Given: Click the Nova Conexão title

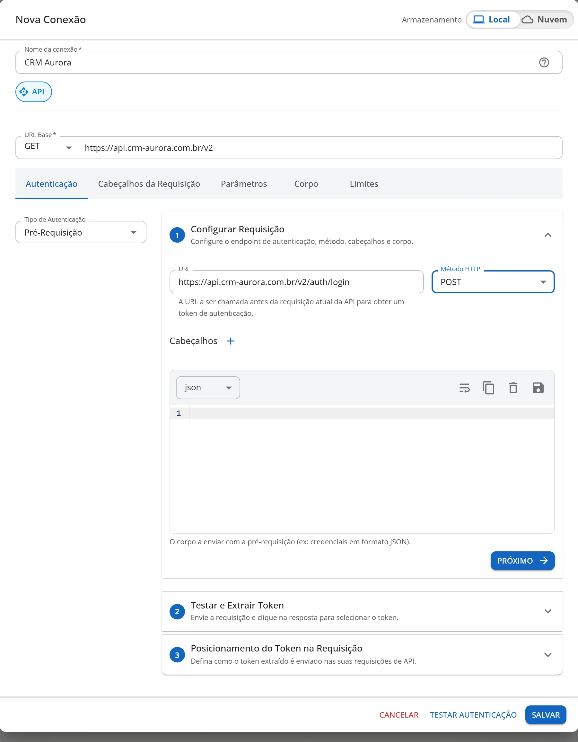Looking at the screenshot, I should pyautogui.click(x=51, y=20).
